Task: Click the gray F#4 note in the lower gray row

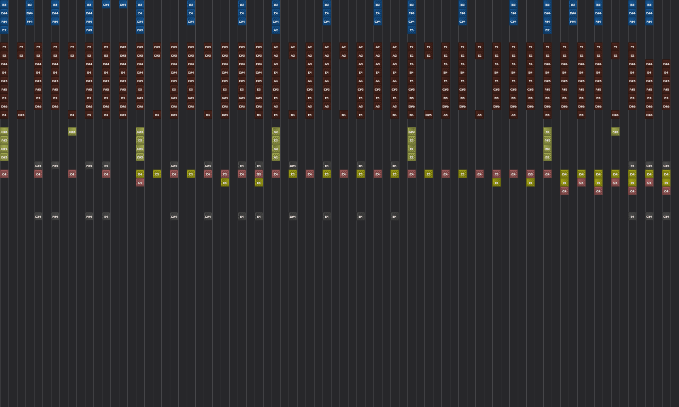Action: coord(55,216)
